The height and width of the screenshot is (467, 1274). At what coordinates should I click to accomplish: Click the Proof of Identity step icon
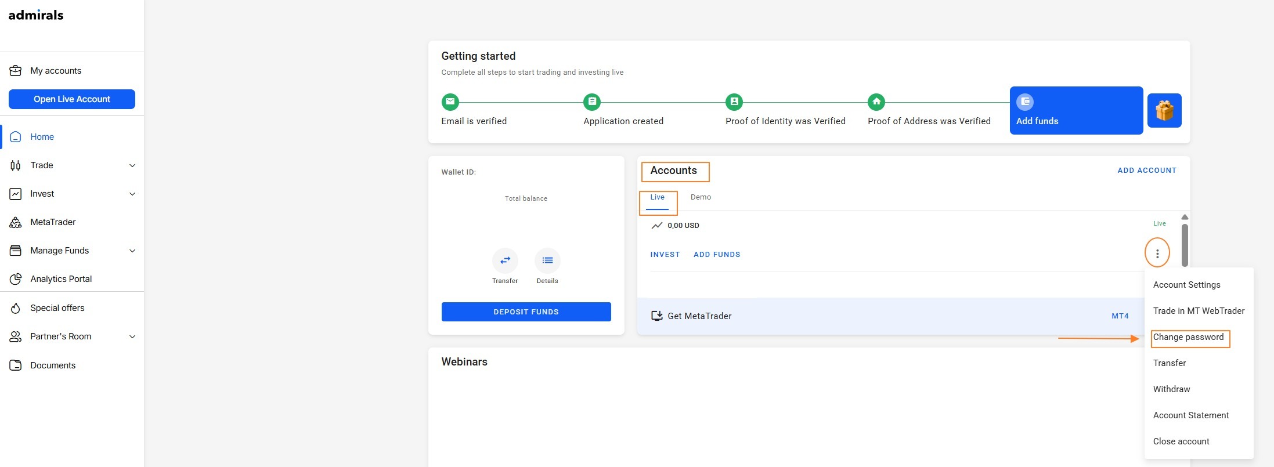(734, 102)
